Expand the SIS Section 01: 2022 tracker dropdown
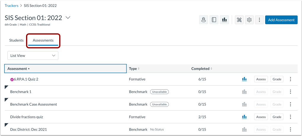The height and width of the screenshot is (136, 302). pyautogui.click(x=68, y=18)
